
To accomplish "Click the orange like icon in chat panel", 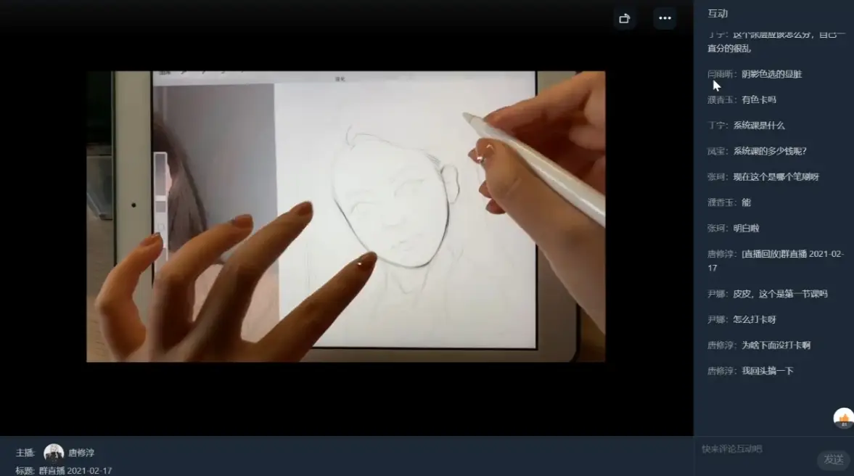I will (842, 416).
